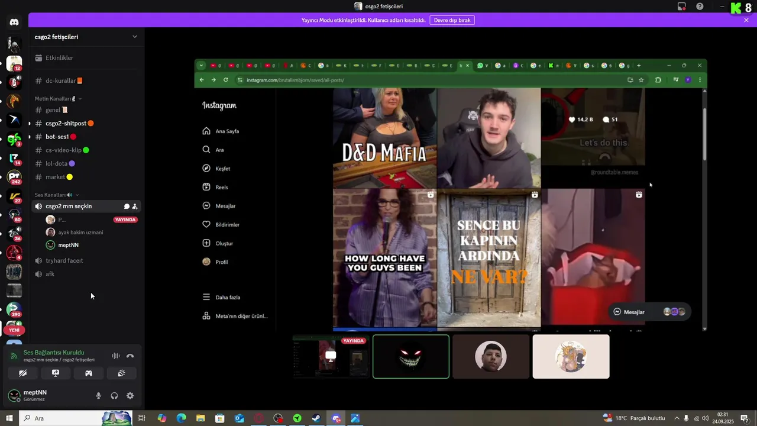Open server with 390 notification badge
This screenshot has height=426, width=757.
(x=14, y=309)
